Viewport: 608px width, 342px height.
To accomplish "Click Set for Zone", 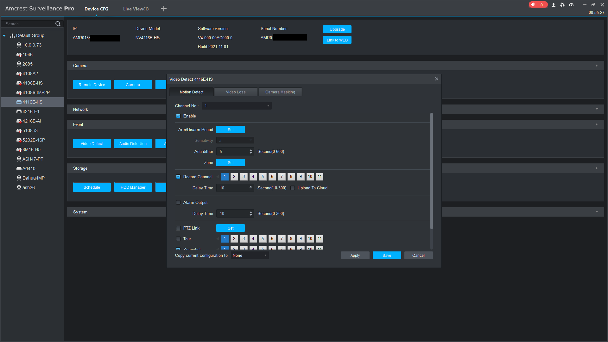I will tap(231, 162).
